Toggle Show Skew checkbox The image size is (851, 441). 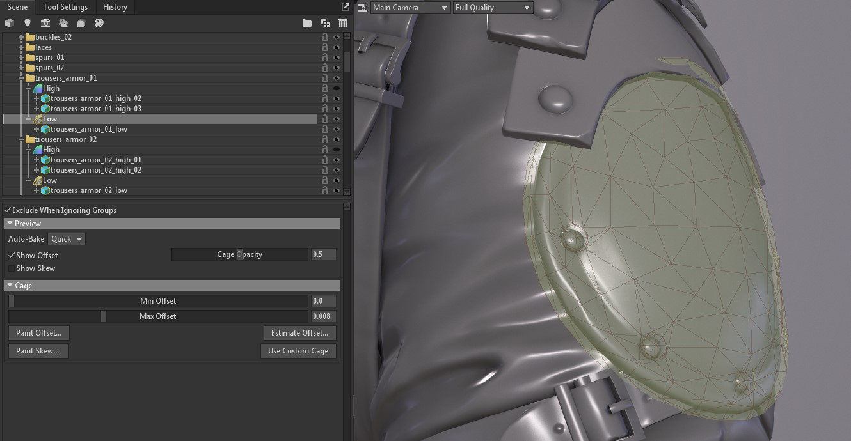(x=12, y=268)
